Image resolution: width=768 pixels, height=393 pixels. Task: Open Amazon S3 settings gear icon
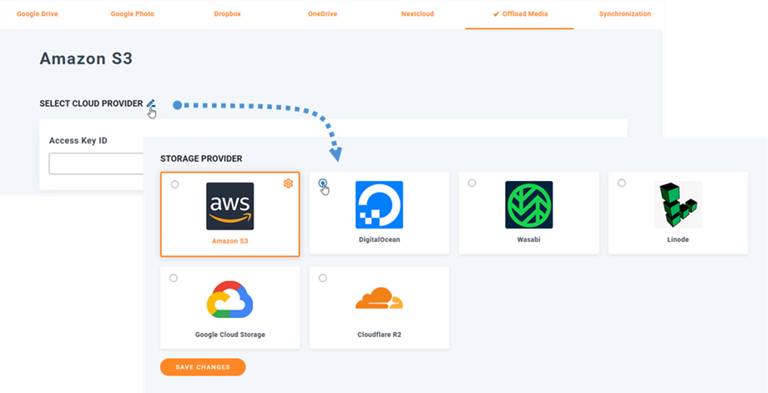[288, 184]
